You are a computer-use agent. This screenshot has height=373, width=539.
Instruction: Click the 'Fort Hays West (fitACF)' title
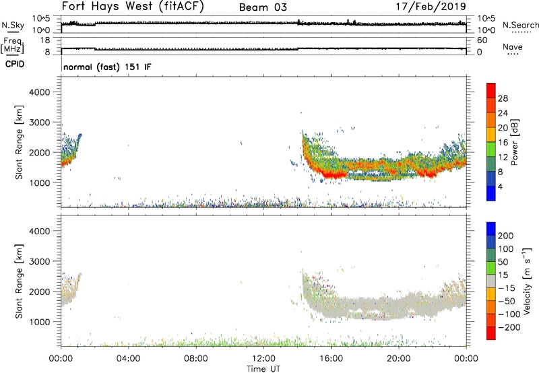[133, 6]
